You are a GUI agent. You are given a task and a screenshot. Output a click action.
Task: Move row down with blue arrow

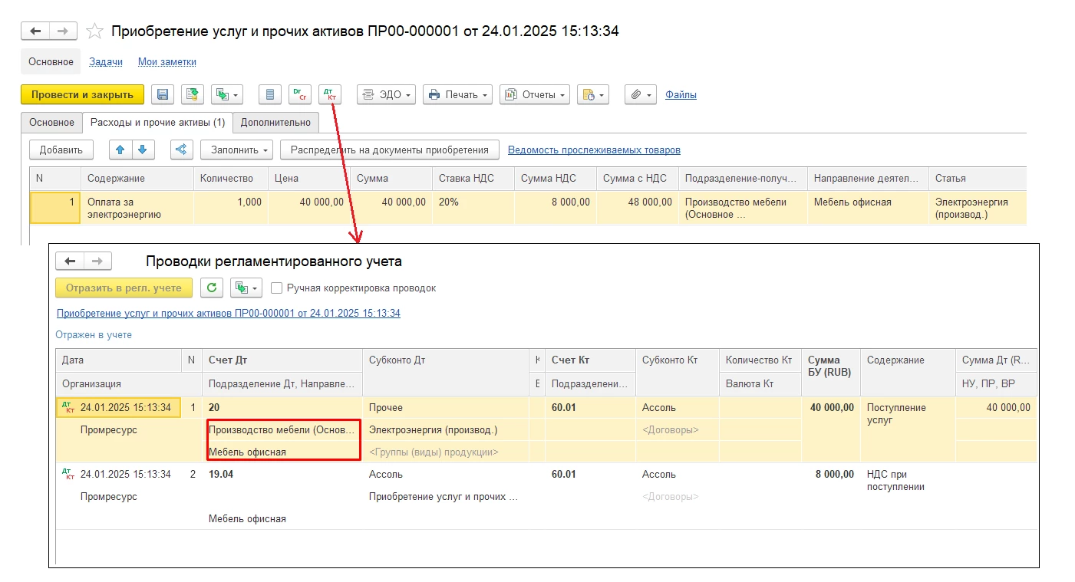(142, 150)
